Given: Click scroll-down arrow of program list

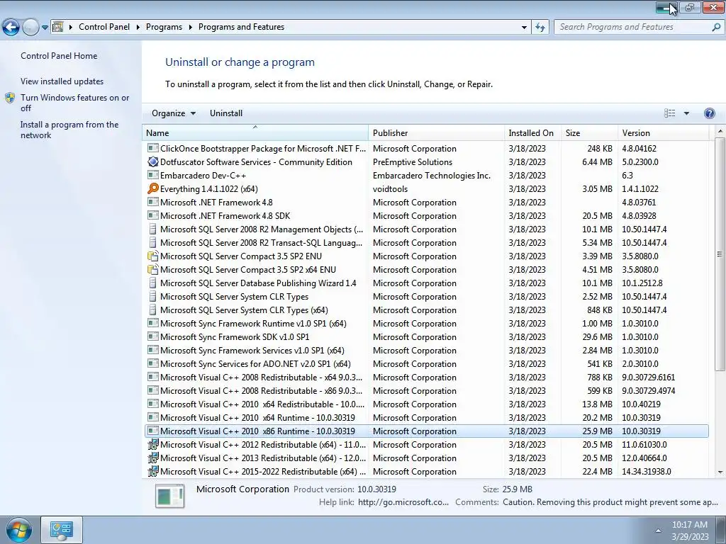Looking at the screenshot, I should coord(720,472).
